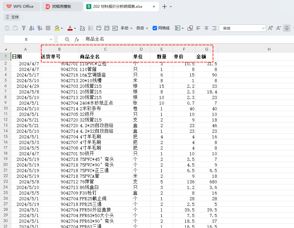Click the cell PPR50外丝直接
Image resolution: width=294 pixels, height=228 pixels.
click(x=106, y=210)
